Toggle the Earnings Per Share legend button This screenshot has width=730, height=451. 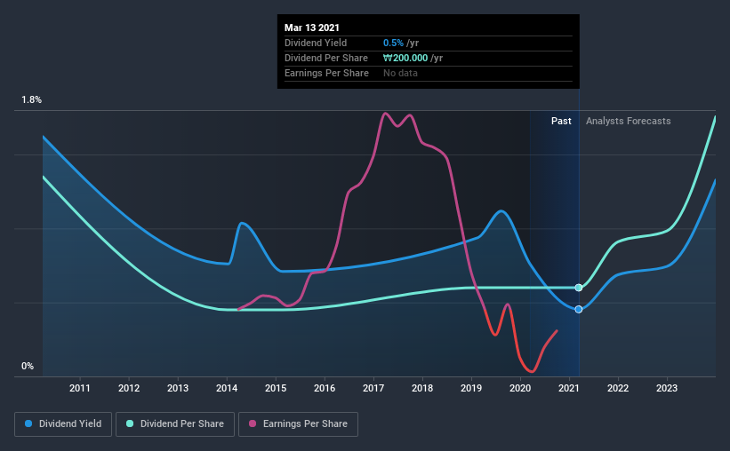[x=298, y=424]
